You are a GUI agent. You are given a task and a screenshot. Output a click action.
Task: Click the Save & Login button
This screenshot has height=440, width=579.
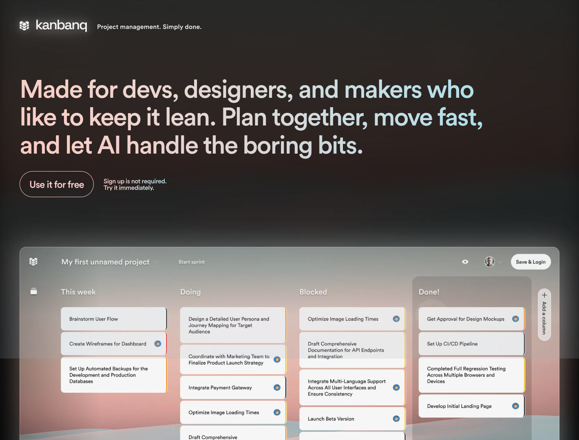point(530,262)
